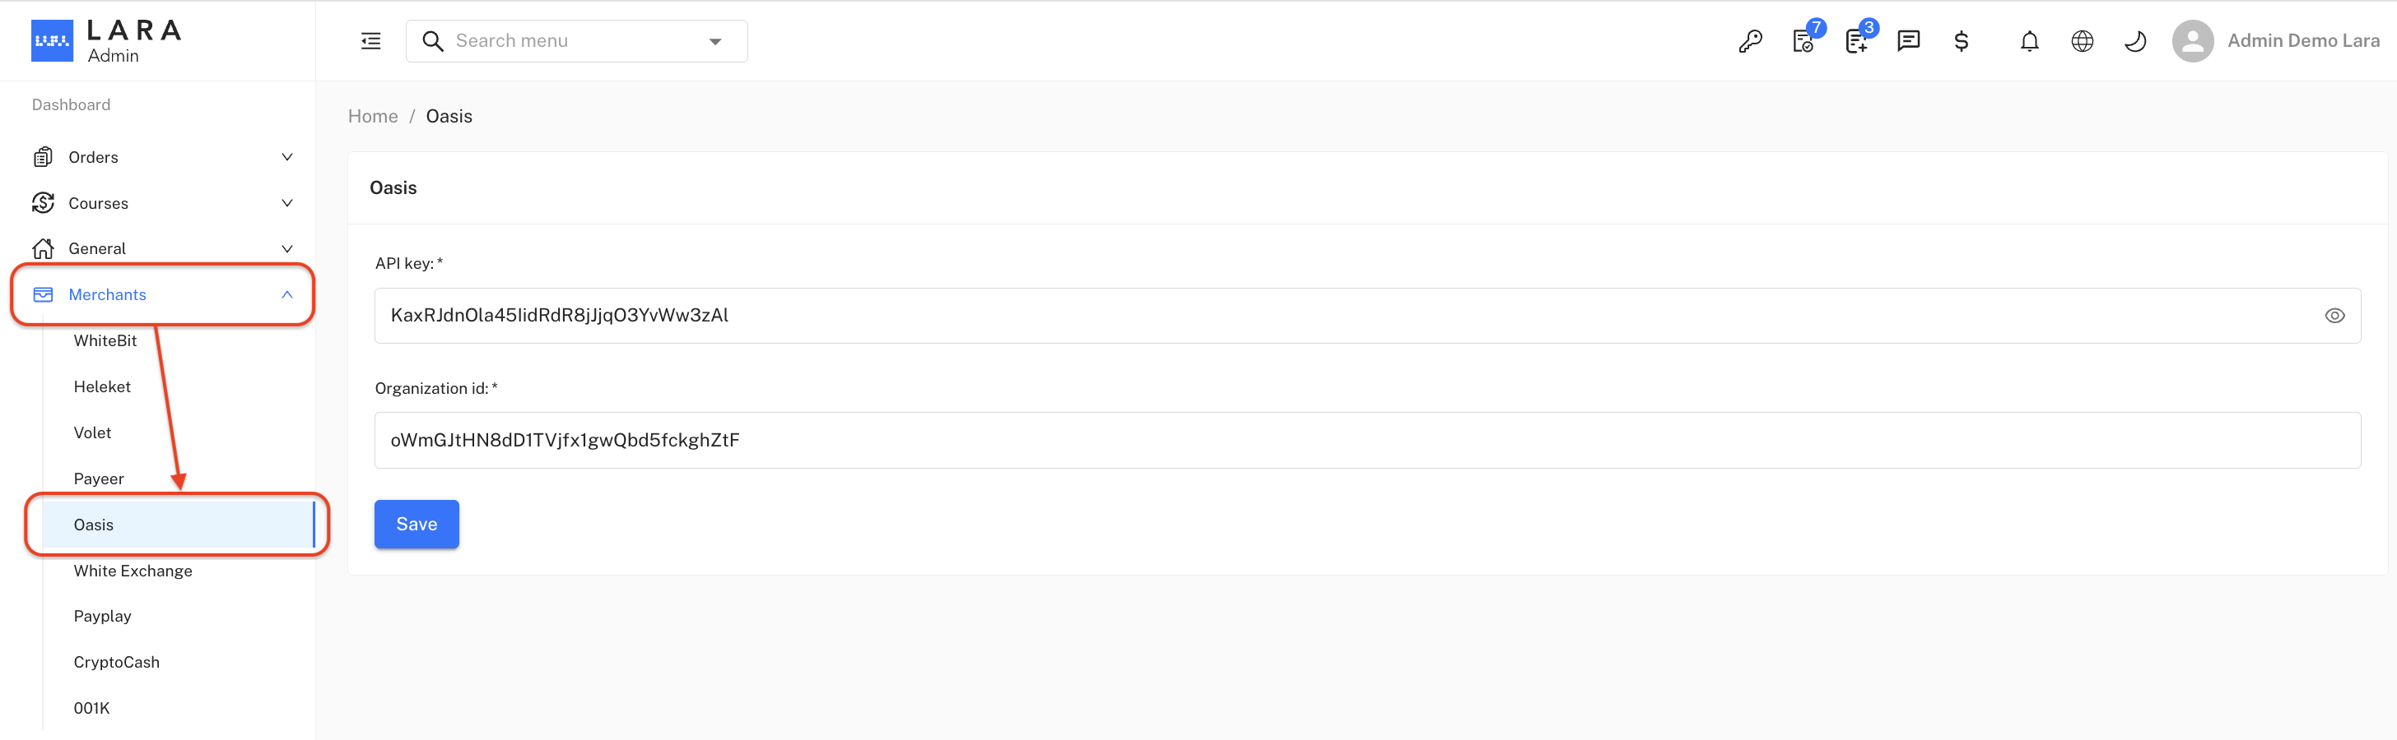The width and height of the screenshot is (2397, 740).
Task: Open the notifications bell
Action: point(2029,41)
